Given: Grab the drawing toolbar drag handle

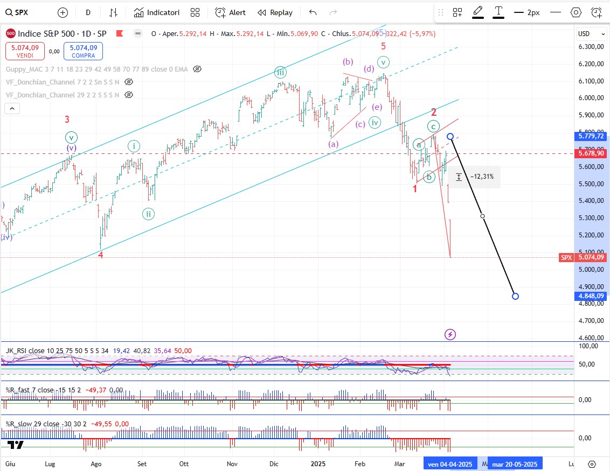Looking at the screenshot, I should pos(441,13).
